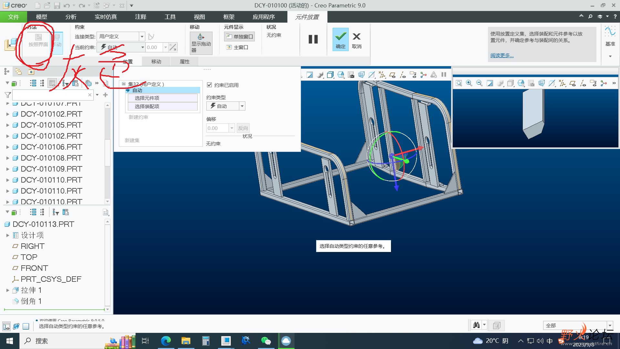Click 选择元件项 reference collector
Viewport: 620px width, 349px height.
pos(162,98)
